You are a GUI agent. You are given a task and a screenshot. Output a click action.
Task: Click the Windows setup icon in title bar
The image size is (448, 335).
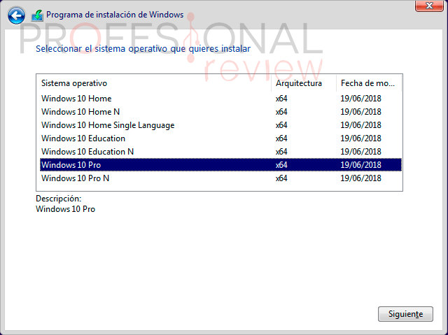38,15
